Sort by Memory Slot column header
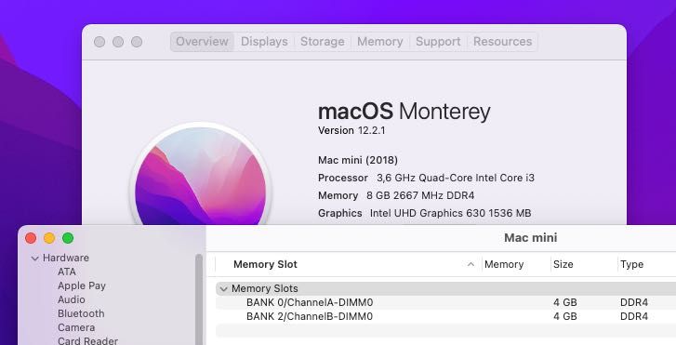 click(x=265, y=264)
